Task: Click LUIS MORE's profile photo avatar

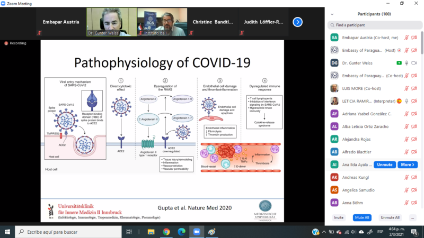Action: pyautogui.click(x=334, y=88)
